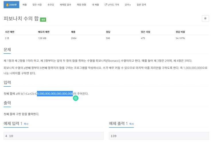Open the 내 제출 tab
This screenshot has width=213, height=142.
[x=95, y=5]
